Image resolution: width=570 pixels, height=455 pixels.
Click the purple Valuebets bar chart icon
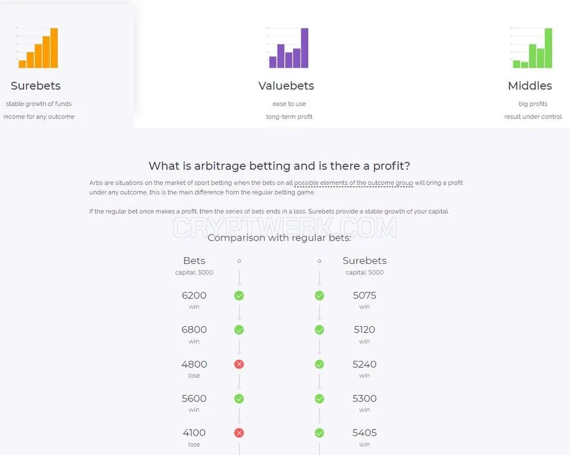pyautogui.click(x=287, y=47)
